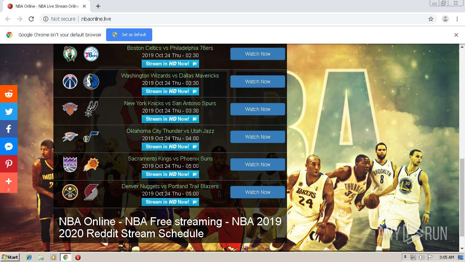Click scrollbar down arrow
This screenshot has width=465, height=262.
462,249
